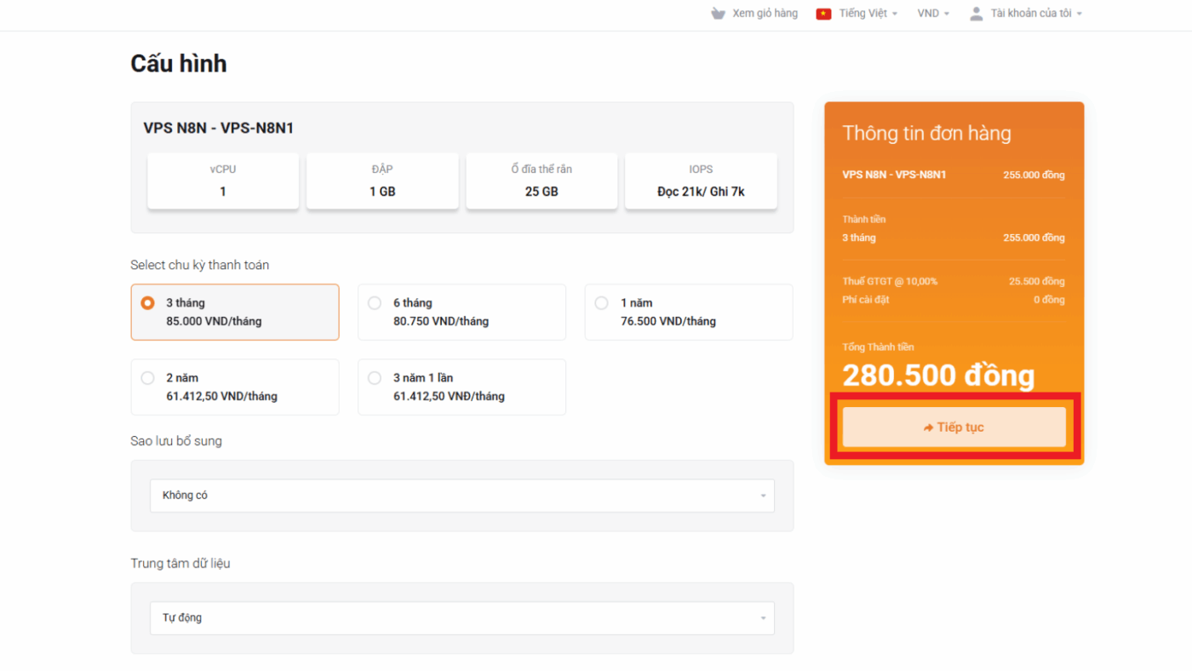Click the vCPU spec box showing 1
This screenshot has height=671, width=1192.
tap(222, 181)
